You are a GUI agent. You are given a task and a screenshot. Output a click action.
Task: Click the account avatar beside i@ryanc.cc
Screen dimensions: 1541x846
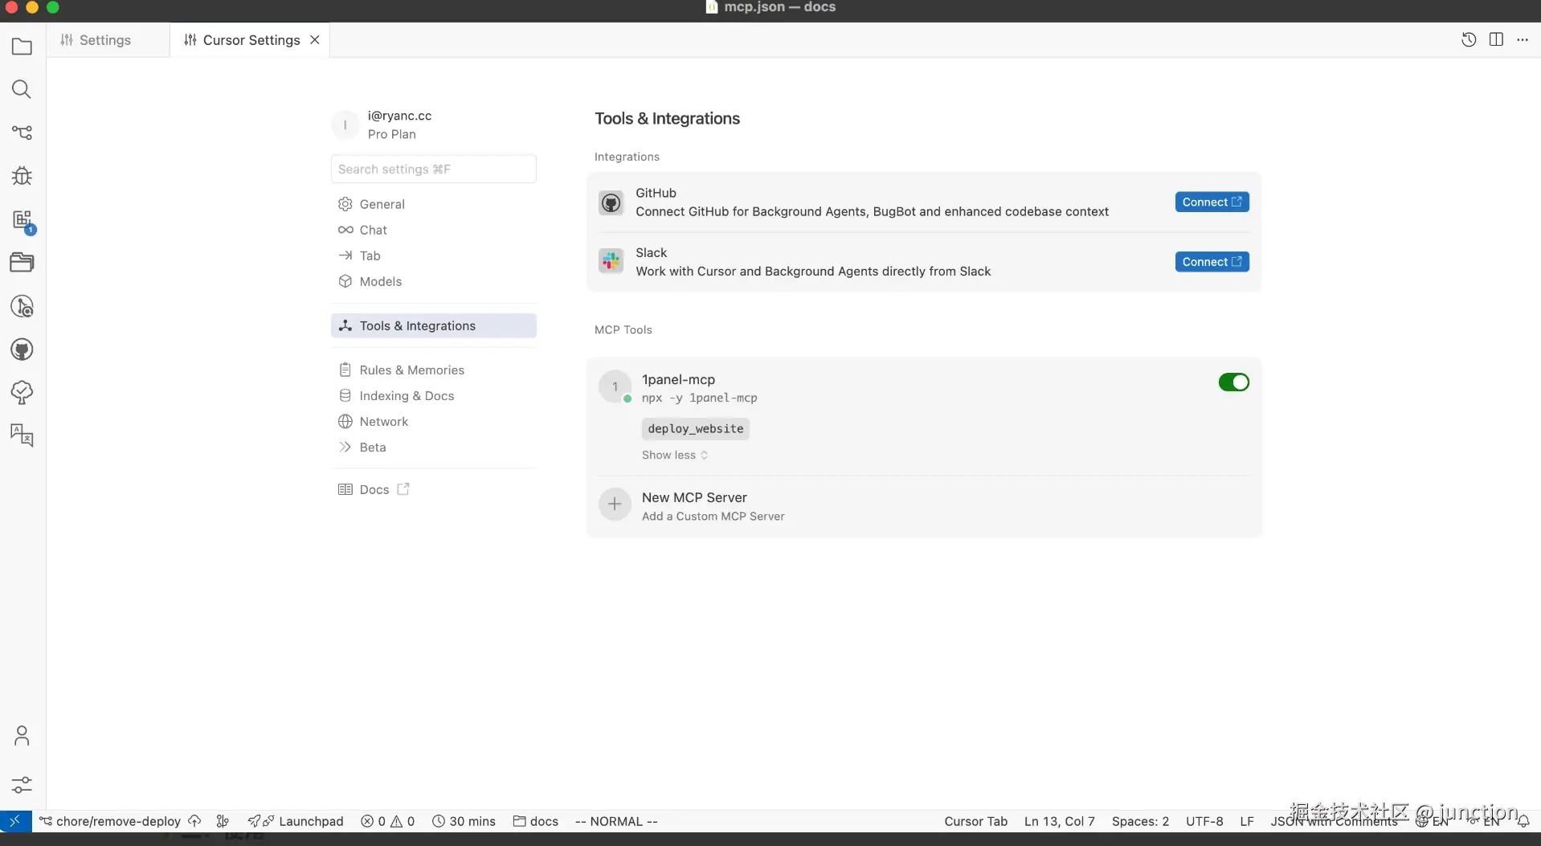(x=345, y=125)
